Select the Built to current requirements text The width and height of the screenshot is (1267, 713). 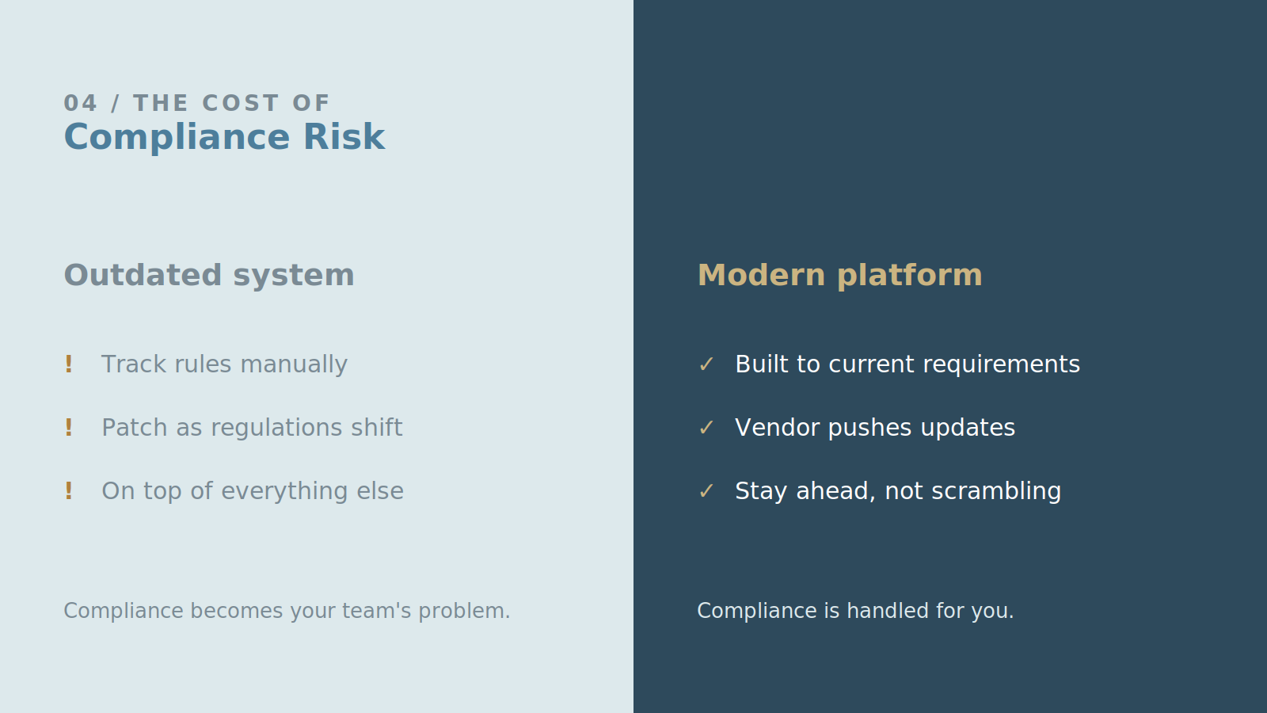point(907,364)
